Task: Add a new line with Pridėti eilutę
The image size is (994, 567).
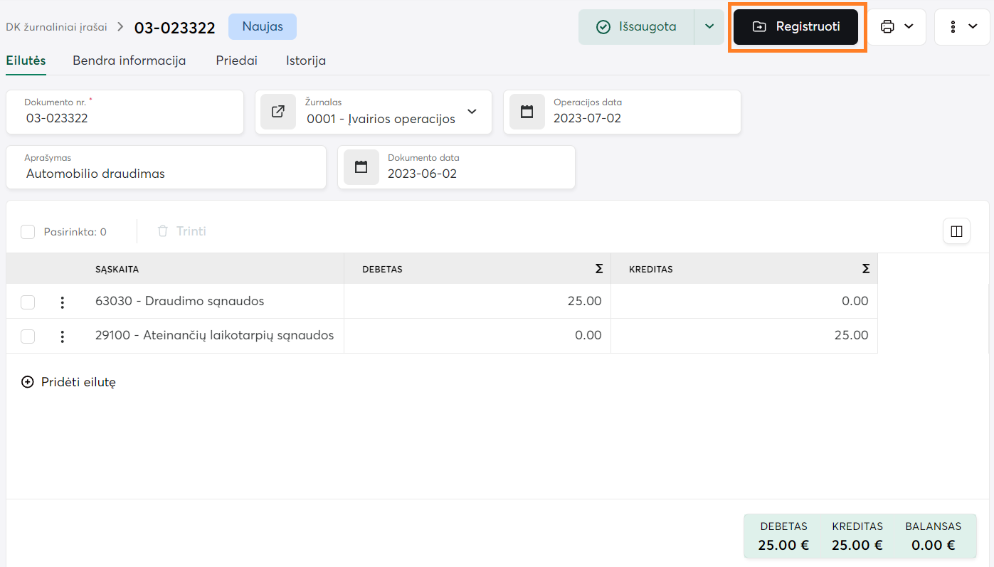Action: point(69,382)
